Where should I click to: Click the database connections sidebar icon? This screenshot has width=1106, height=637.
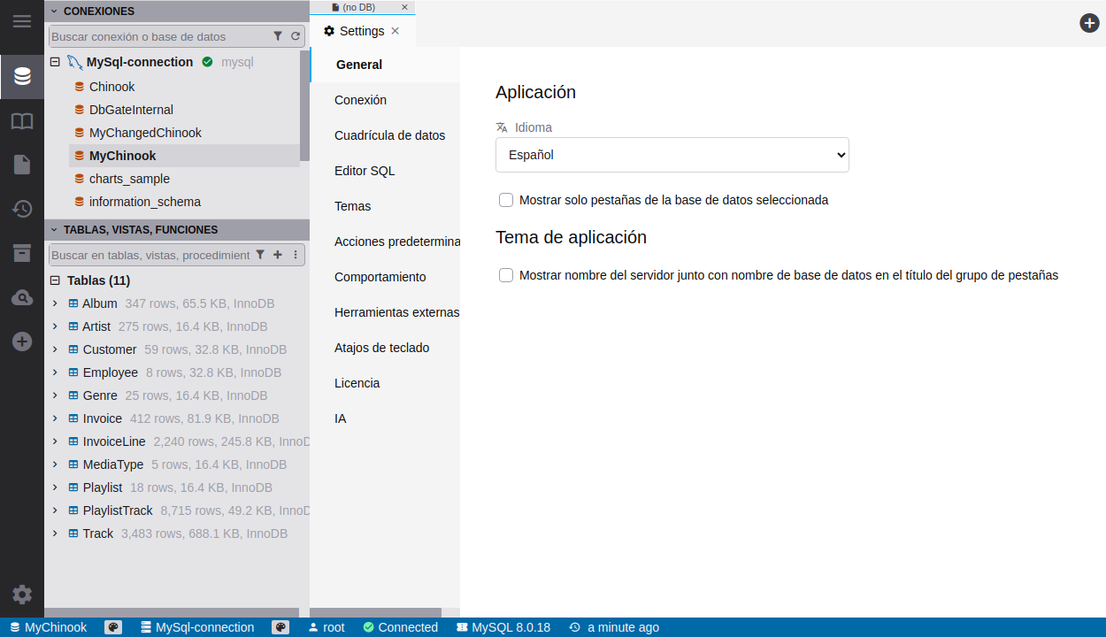point(22,77)
